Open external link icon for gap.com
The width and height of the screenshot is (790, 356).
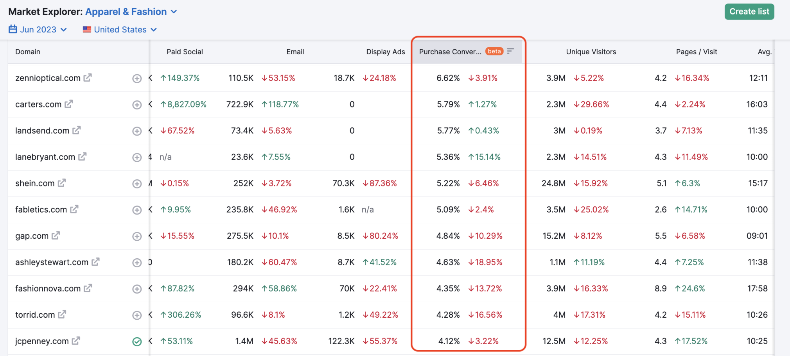click(56, 235)
